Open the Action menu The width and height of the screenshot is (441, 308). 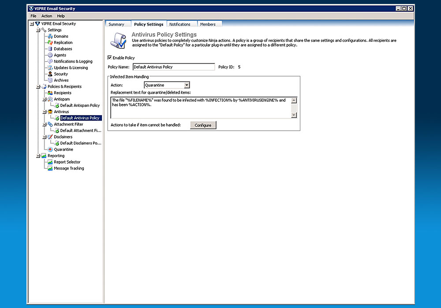pyautogui.click(x=47, y=16)
